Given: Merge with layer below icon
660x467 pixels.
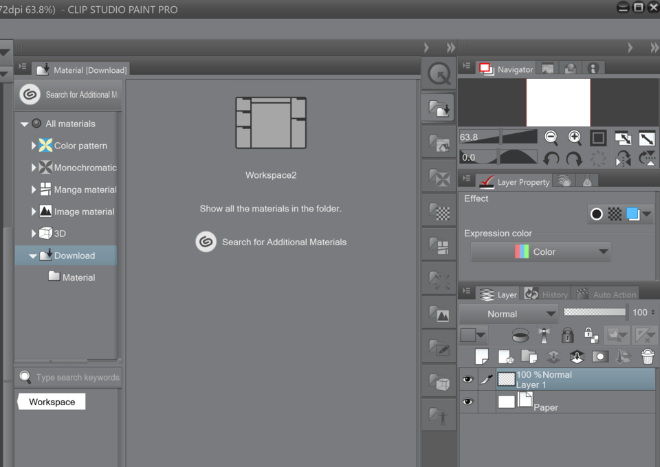Looking at the screenshot, I should [577, 356].
